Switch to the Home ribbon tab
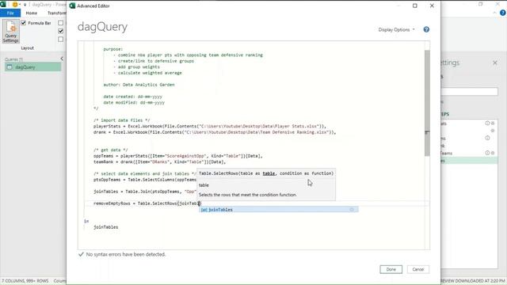 [32, 13]
